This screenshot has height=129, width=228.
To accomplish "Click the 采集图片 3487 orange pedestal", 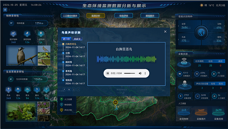I will 201,113.
